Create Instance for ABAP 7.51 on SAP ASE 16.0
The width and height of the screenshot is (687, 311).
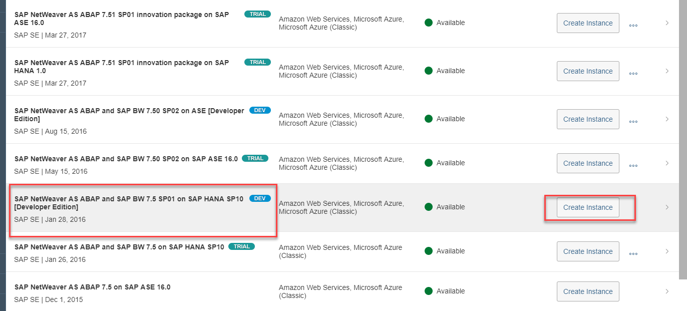(588, 23)
